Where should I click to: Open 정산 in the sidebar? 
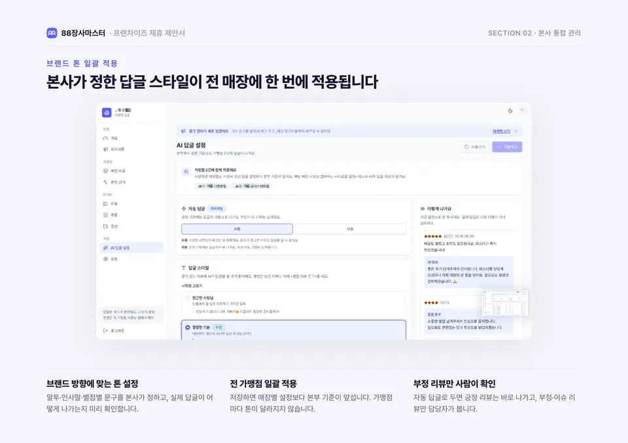[131, 226]
